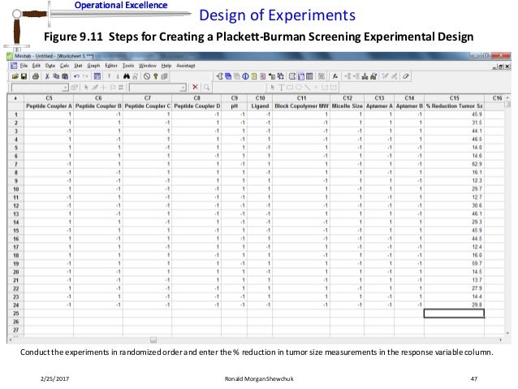Click the Undo arrow icon
Screen dimensions: 518x389
click(77, 76)
